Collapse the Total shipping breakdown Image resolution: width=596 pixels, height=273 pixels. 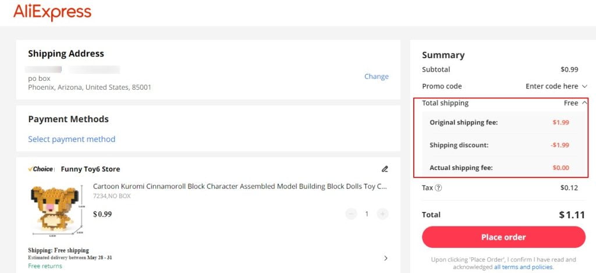click(x=584, y=103)
